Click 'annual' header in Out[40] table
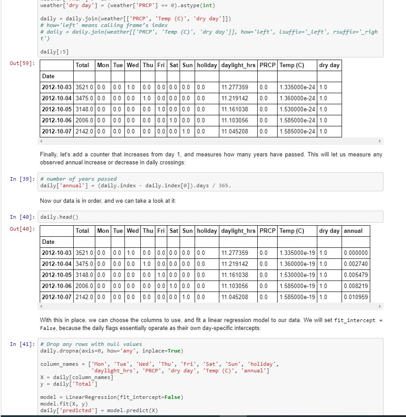 point(353,231)
